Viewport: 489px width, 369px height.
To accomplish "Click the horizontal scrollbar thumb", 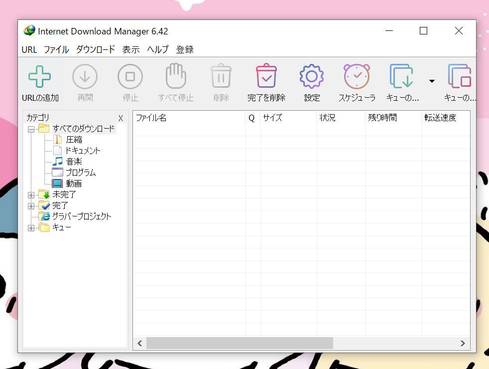I will click(x=240, y=344).
